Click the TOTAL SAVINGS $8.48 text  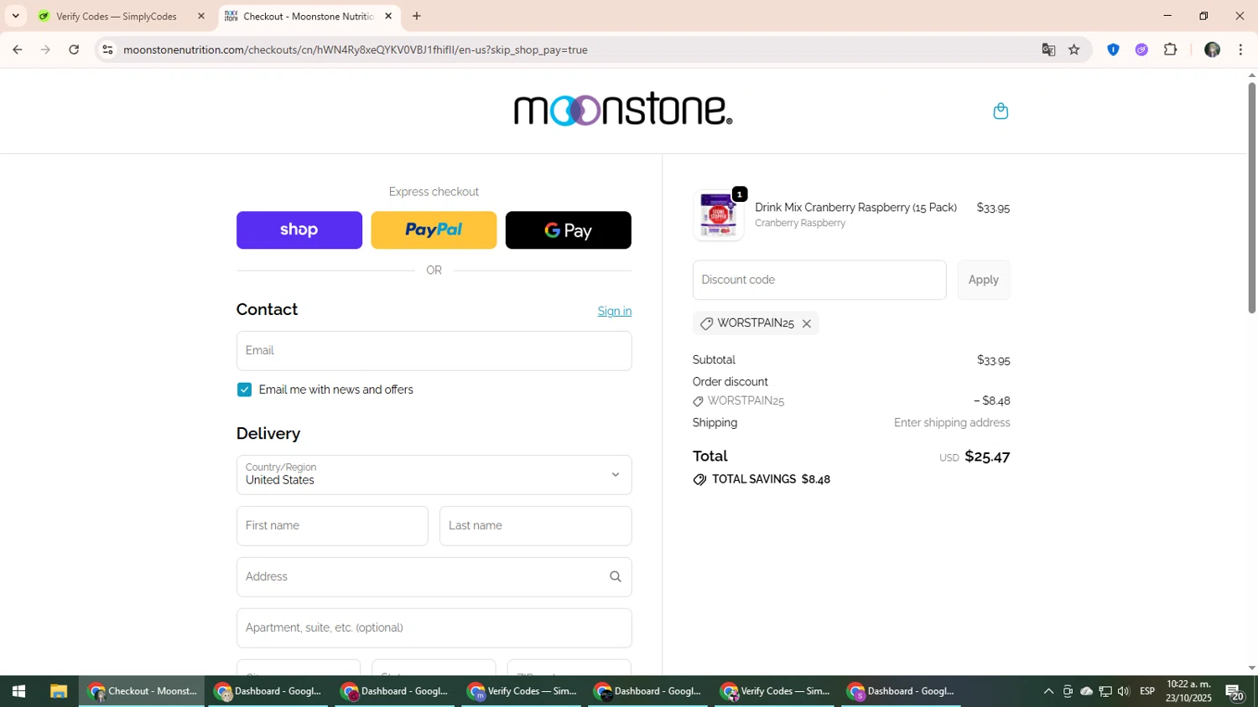pyautogui.click(x=762, y=479)
